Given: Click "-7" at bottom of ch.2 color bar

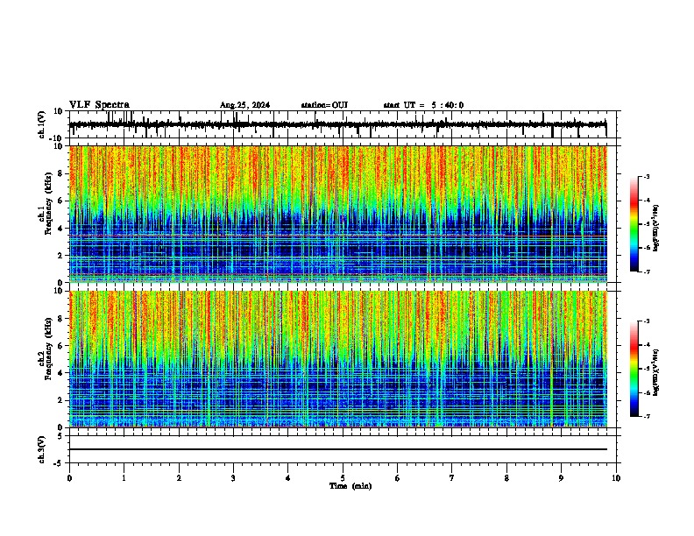Looking at the screenshot, I should pos(646,417).
